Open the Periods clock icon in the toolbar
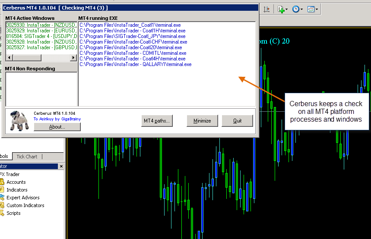Image resolution: width=371 pixels, height=239 pixels. tap(296, 9)
